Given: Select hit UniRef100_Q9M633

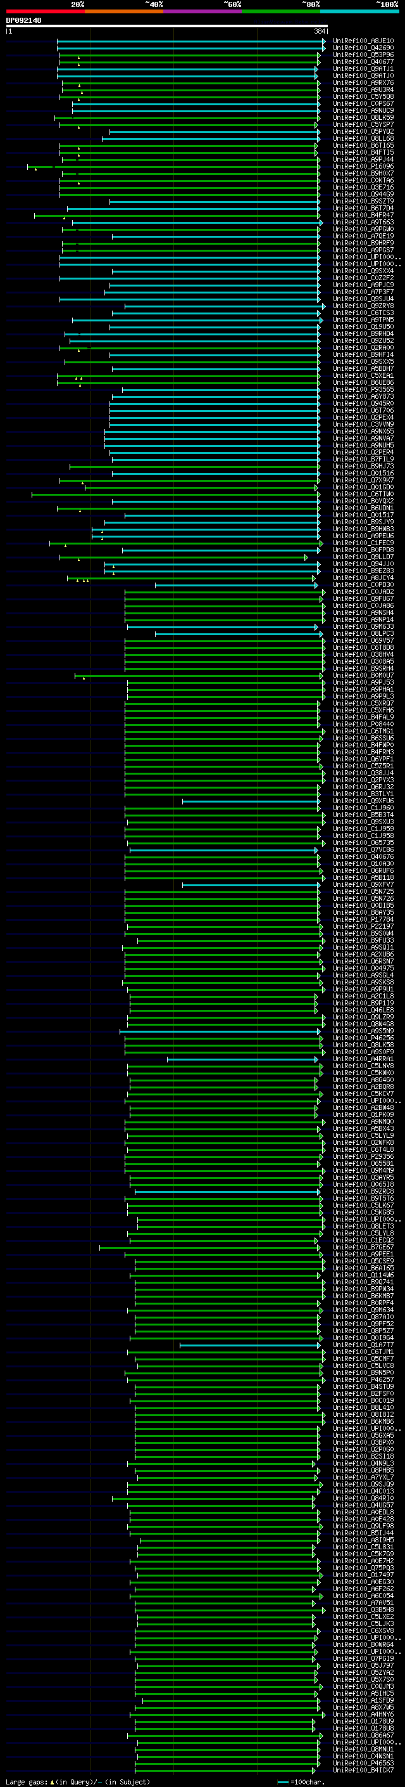Looking at the screenshot, I should point(363,626).
